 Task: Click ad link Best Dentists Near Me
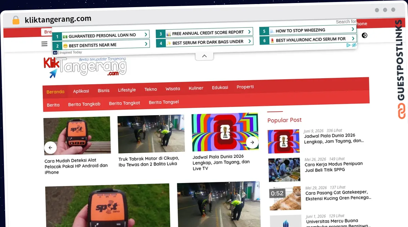[x=101, y=45]
